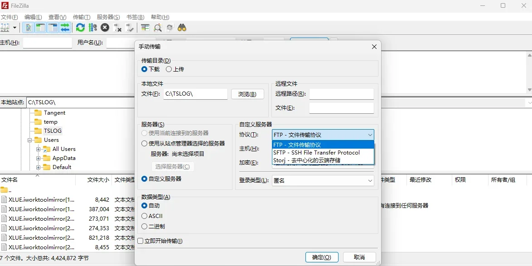Toggle local directory tree display icon
This screenshot has width=532, height=266.
41,28
